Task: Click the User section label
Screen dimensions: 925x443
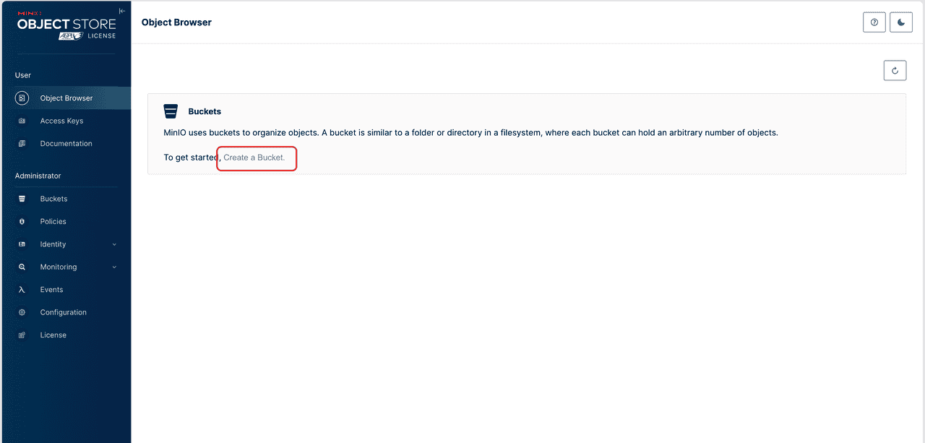Action: click(x=23, y=75)
